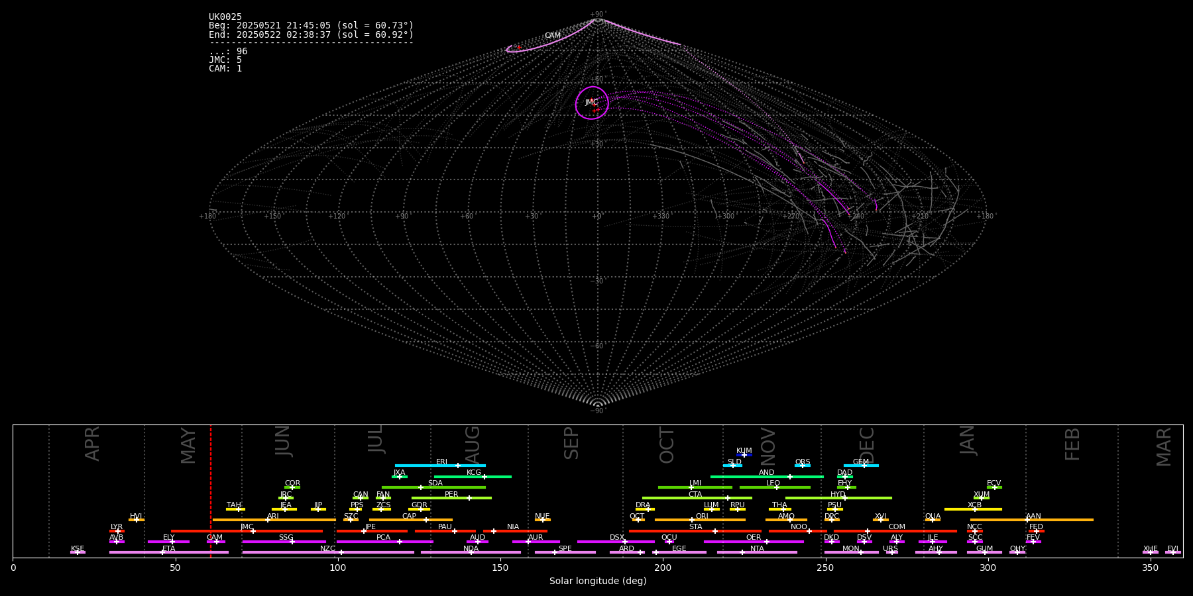Click the ERI shower label
Screen dimensions: 1193x596
441,462
